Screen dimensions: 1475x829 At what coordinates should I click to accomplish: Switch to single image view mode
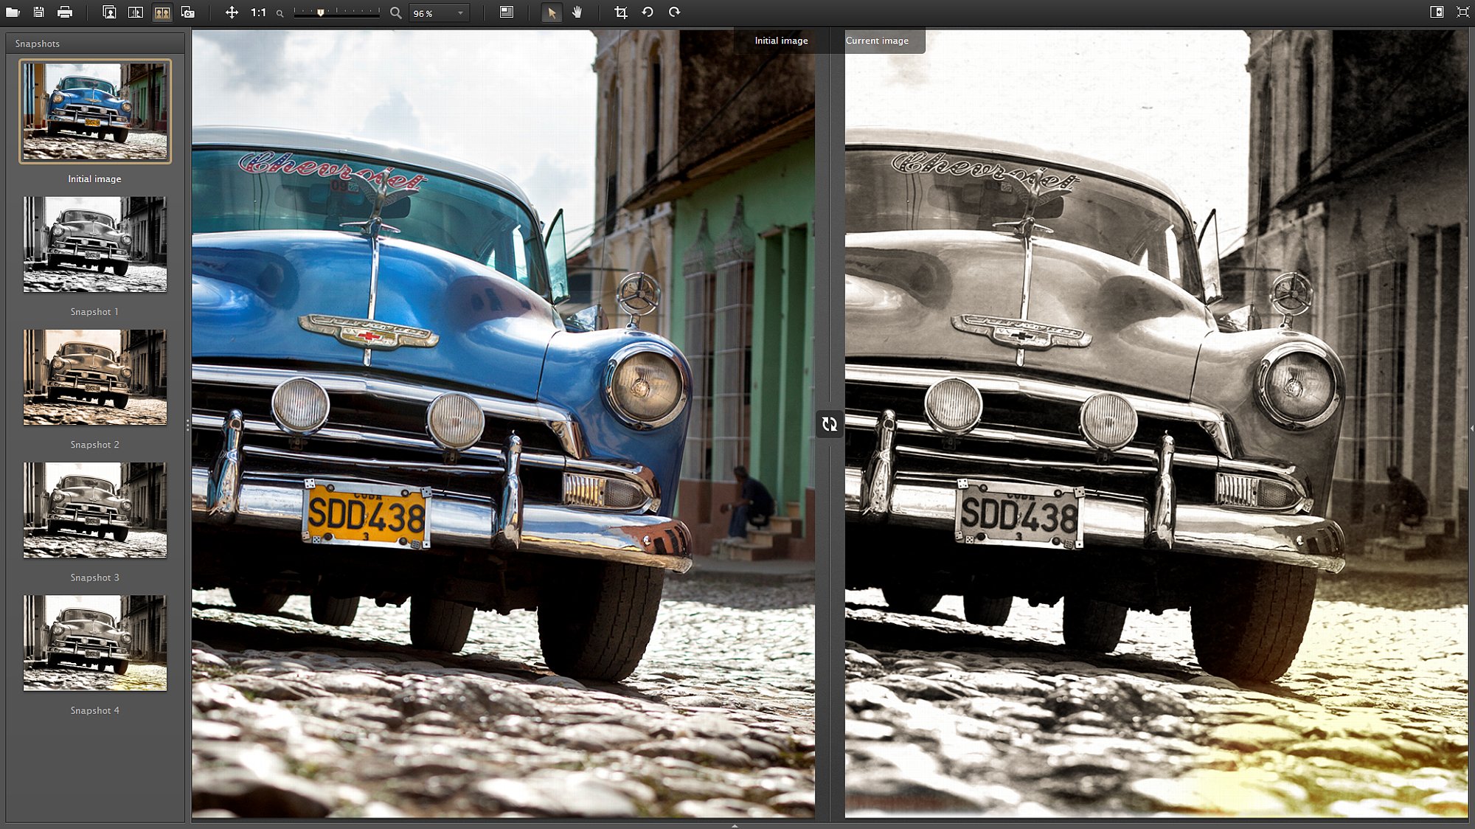[109, 13]
